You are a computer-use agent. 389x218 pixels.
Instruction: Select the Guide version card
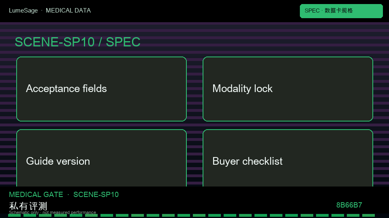[x=101, y=158]
